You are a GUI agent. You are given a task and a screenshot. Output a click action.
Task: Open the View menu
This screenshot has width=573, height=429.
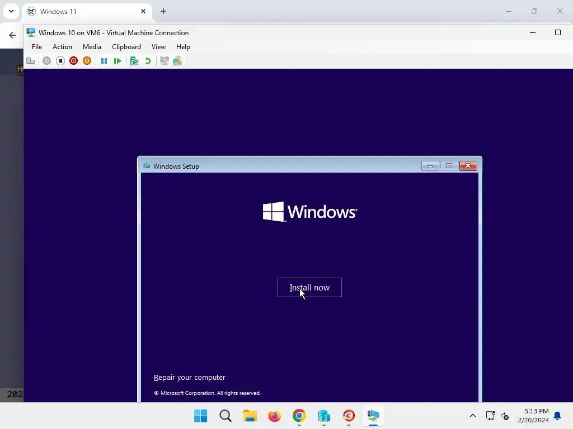click(x=158, y=47)
